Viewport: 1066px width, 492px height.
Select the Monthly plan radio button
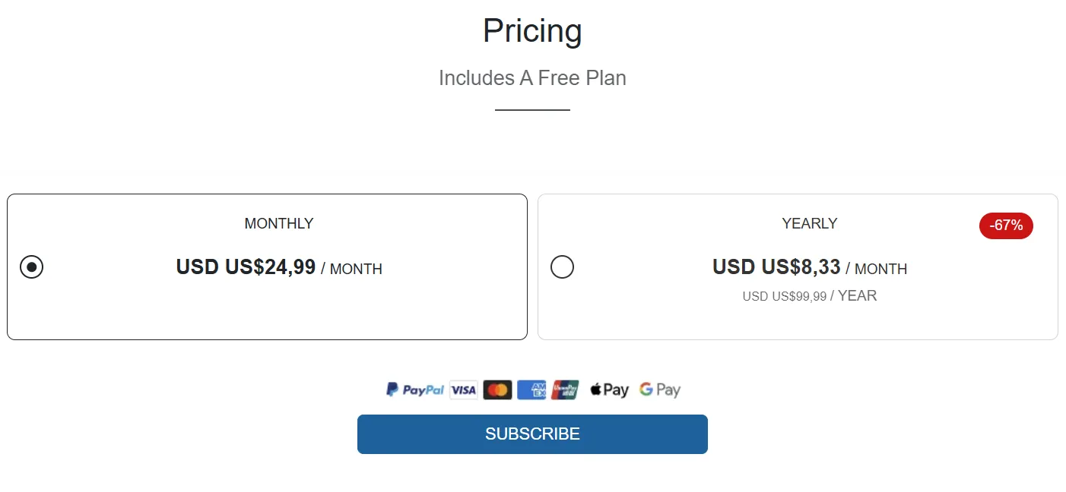(x=31, y=267)
